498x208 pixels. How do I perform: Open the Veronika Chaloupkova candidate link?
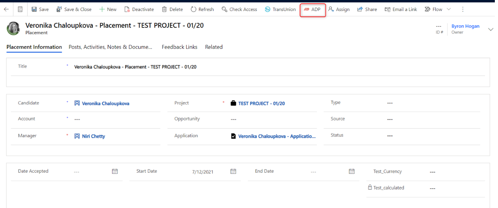106,103
